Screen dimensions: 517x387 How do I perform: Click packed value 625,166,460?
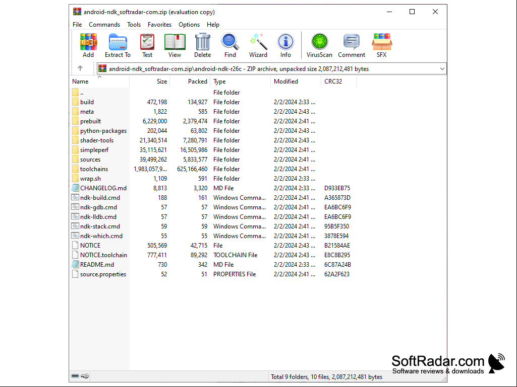(x=192, y=169)
